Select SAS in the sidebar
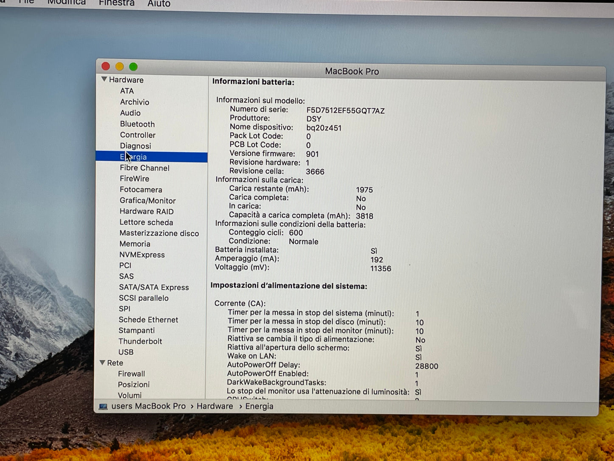 click(126, 276)
